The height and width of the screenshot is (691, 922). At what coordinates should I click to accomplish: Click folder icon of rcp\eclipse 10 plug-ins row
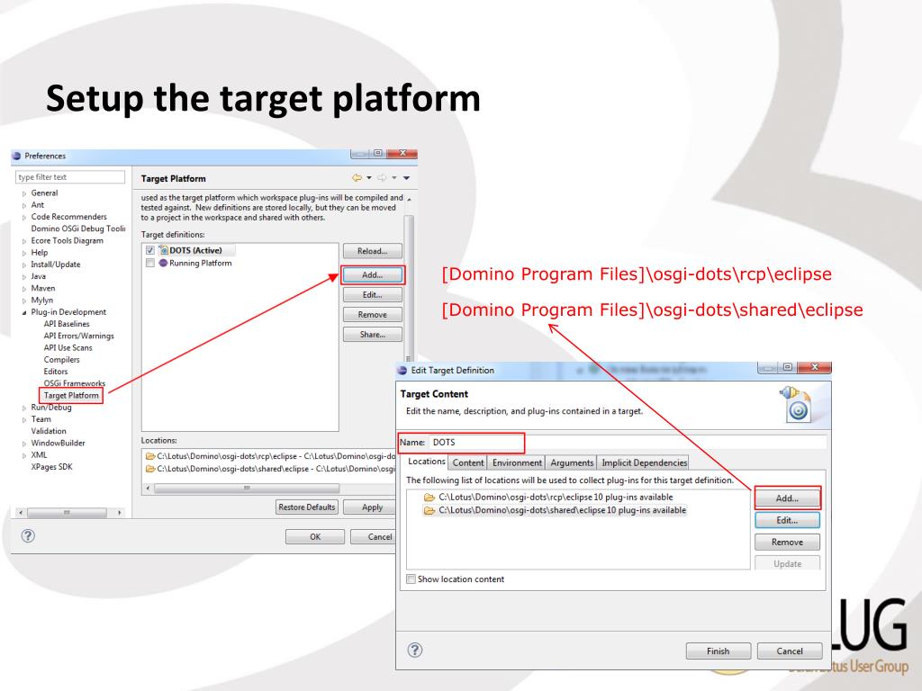[429, 497]
